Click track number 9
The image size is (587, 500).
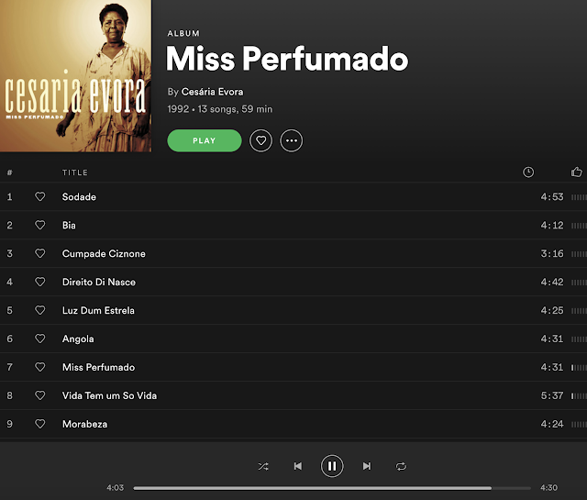click(9, 425)
